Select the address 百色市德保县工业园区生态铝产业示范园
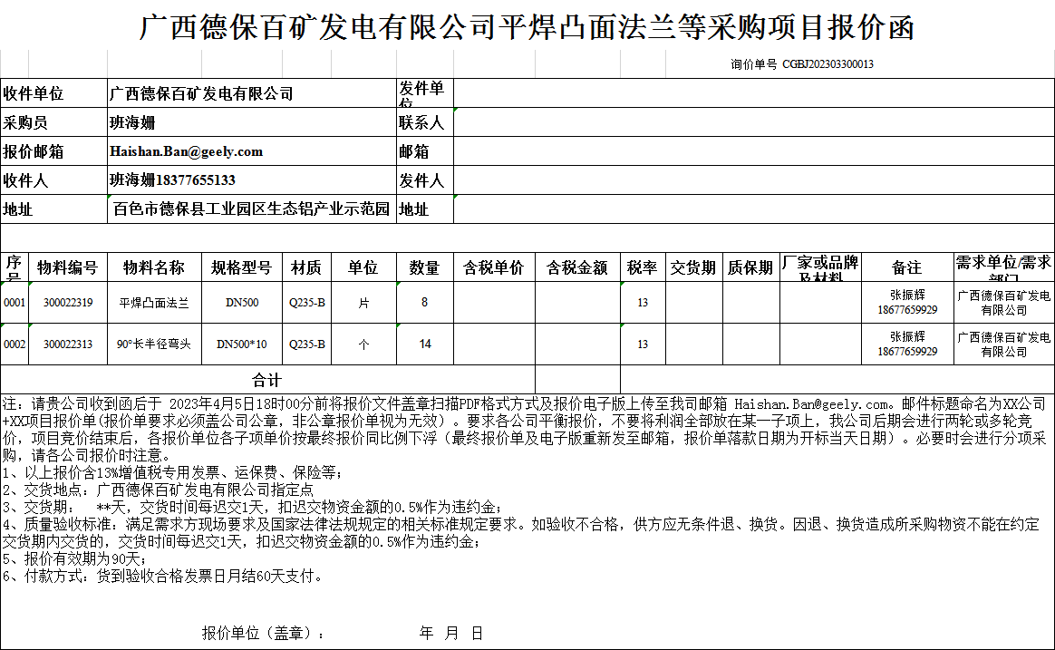 click(252, 209)
